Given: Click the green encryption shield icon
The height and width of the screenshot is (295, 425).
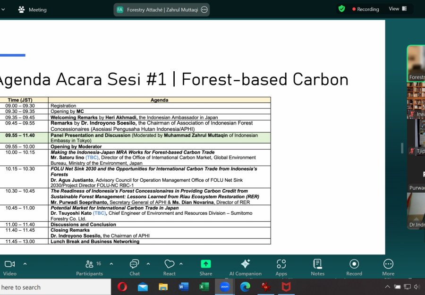Looking at the screenshot, I should pos(341,9).
